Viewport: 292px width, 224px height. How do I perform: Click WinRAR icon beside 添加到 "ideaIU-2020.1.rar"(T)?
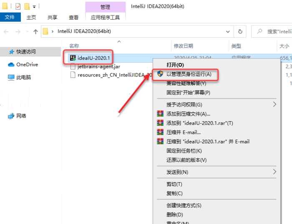160,123
